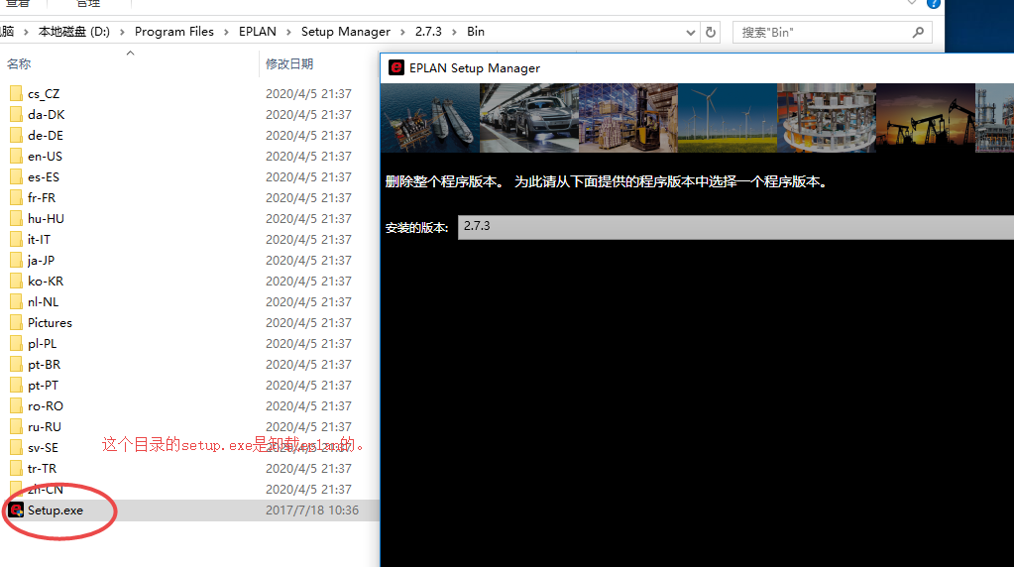
Task: Navigate to Setup Manager breadcrumb
Action: 345,32
